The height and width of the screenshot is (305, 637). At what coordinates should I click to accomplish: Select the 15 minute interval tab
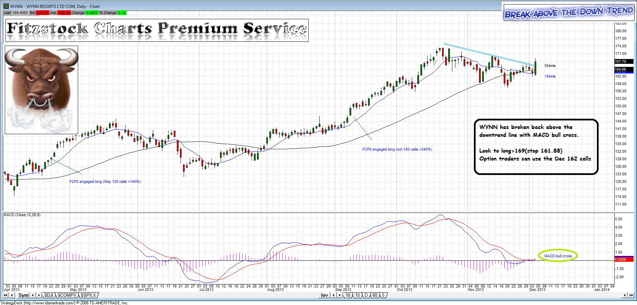[357, 295]
